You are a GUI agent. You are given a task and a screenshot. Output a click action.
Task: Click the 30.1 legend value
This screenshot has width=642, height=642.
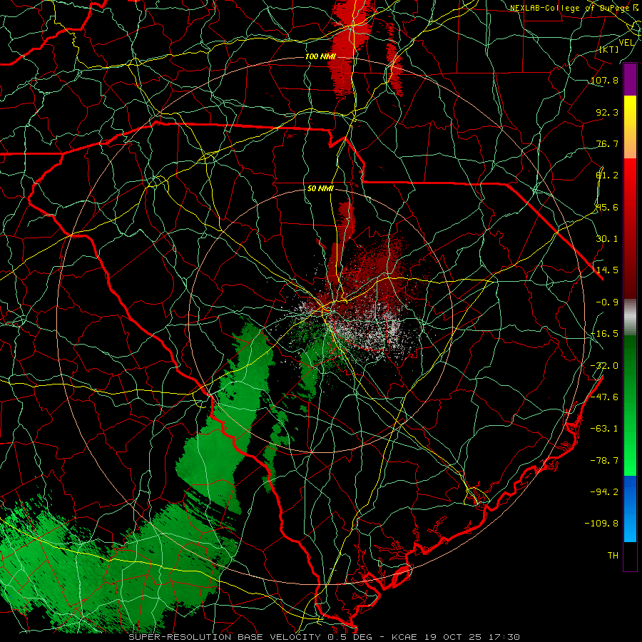pyautogui.click(x=607, y=239)
